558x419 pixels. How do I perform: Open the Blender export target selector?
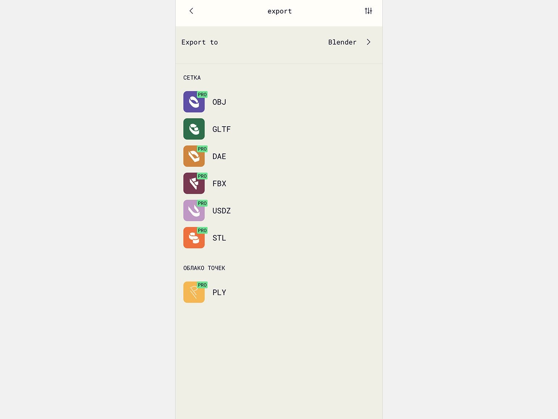click(342, 42)
